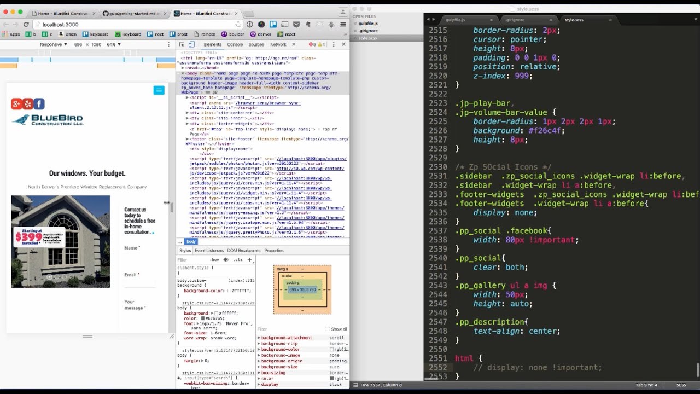Switch to the Sources tab in DevTools
Screen dimensions: 700x394
click(256, 44)
